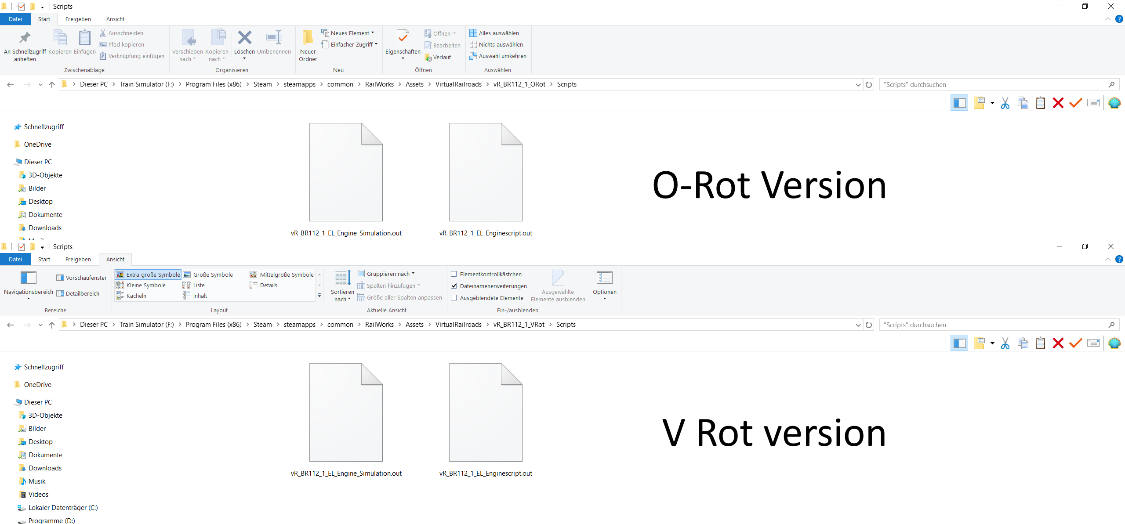Viewport: 1125px width, 524px height.
Task: Click red X delete icon in lower toolbar
Action: pos(1058,343)
